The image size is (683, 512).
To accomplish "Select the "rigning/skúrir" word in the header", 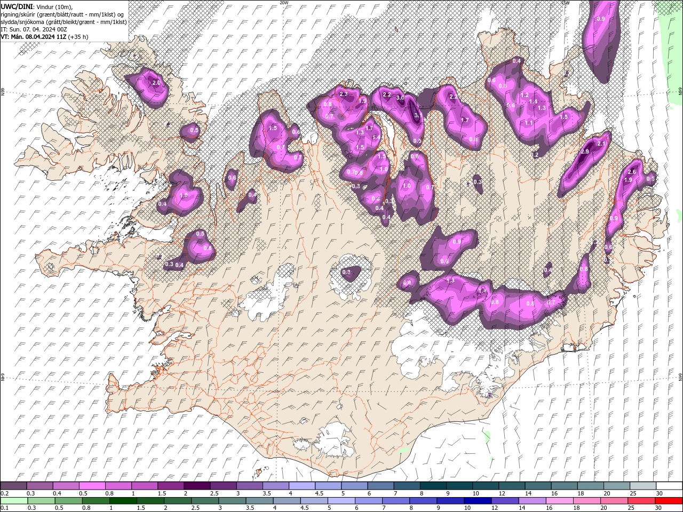I will point(19,14).
